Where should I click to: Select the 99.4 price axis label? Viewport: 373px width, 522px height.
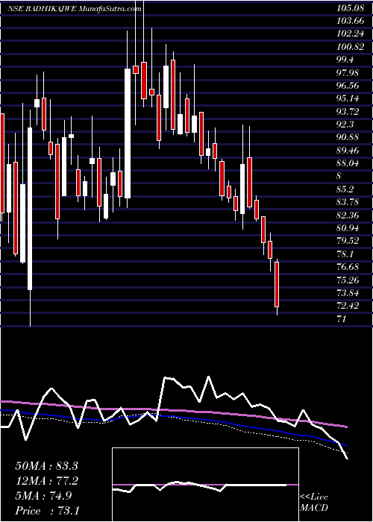tap(346, 60)
